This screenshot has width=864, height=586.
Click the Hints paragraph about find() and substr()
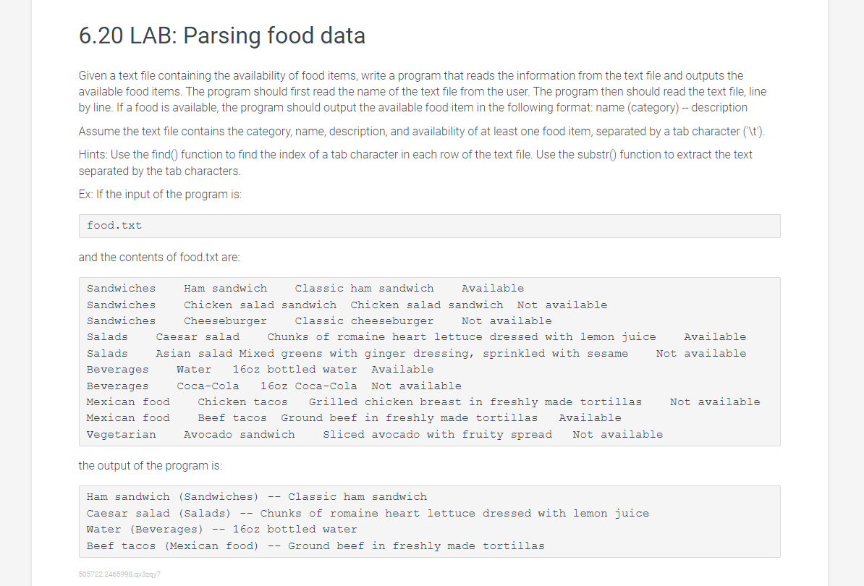coord(415,163)
